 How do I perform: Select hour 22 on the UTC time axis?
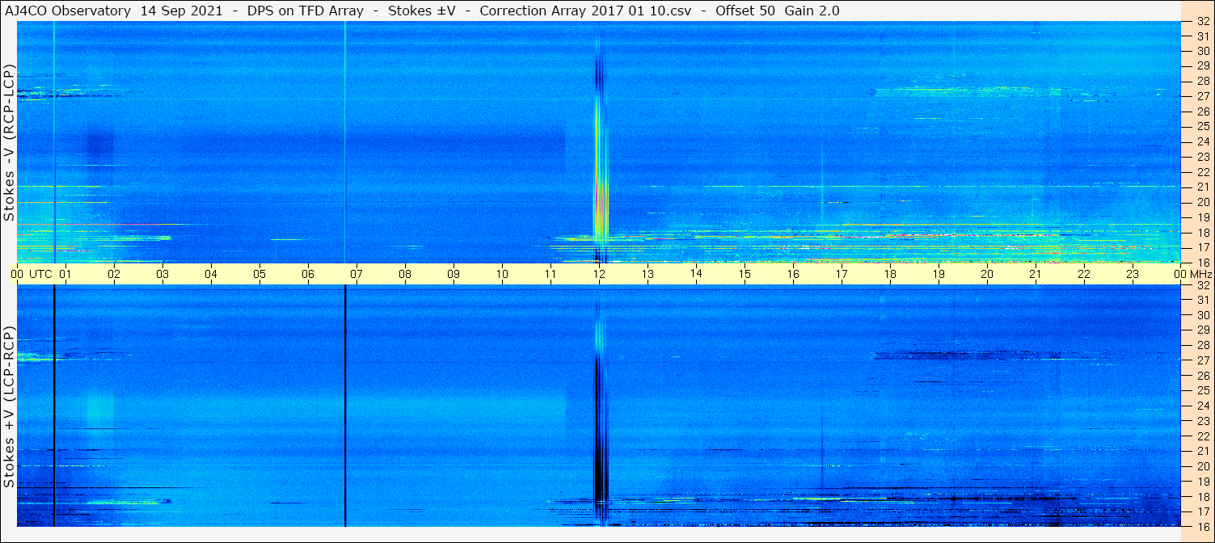[1084, 274]
